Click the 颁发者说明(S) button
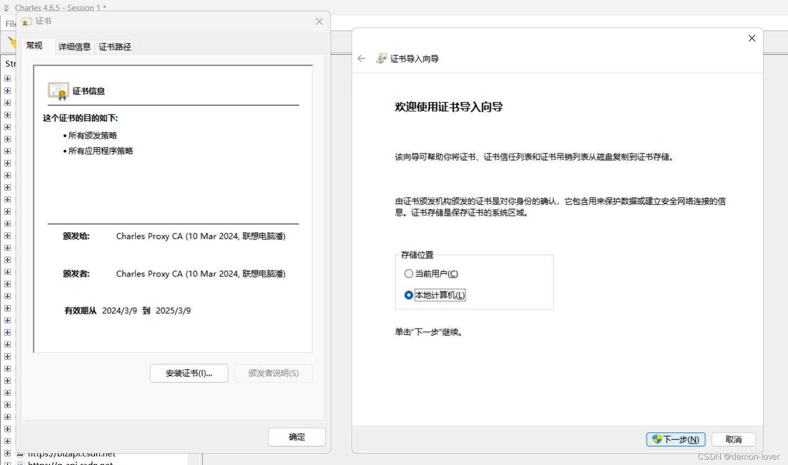The width and height of the screenshot is (788, 465). coord(274,373)
